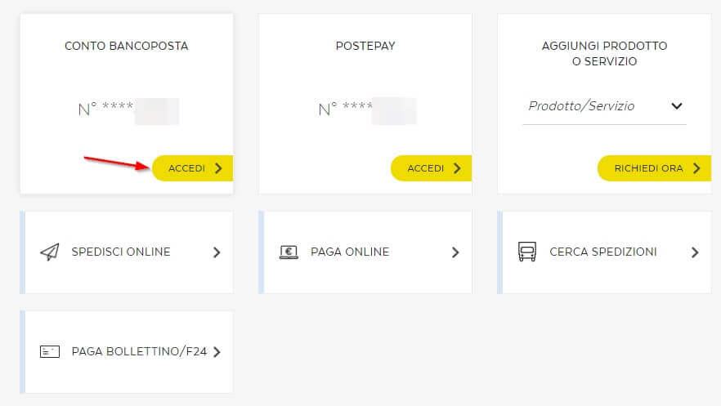The image size is (721, 406).
Task: Access Postepay with its ACCEDI button
Action: pyautogui.click(x=432, y=168)
